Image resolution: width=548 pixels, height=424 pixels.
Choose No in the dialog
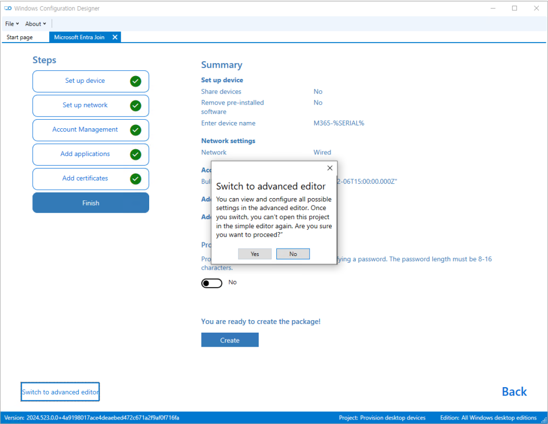293,254
